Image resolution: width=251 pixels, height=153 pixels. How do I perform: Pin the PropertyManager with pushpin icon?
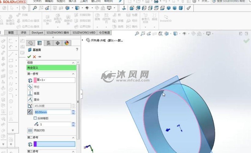tap(39, 57)
